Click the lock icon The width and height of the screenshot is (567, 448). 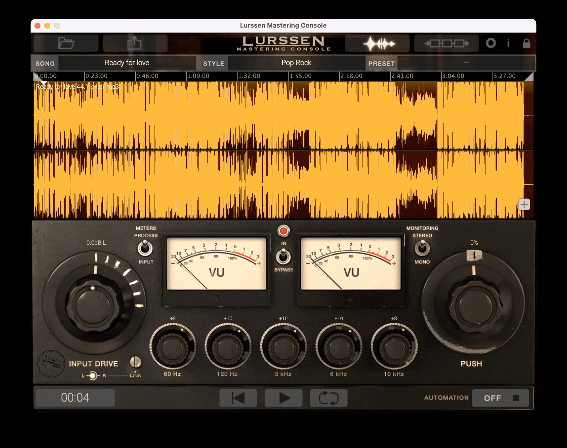pyautogui.click(x=526, y=43)
